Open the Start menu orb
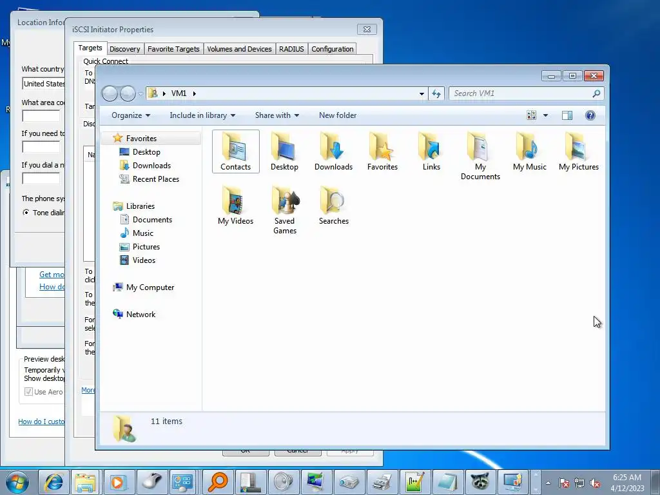This screenshot has width=660, height=495. tap(17, 482)
